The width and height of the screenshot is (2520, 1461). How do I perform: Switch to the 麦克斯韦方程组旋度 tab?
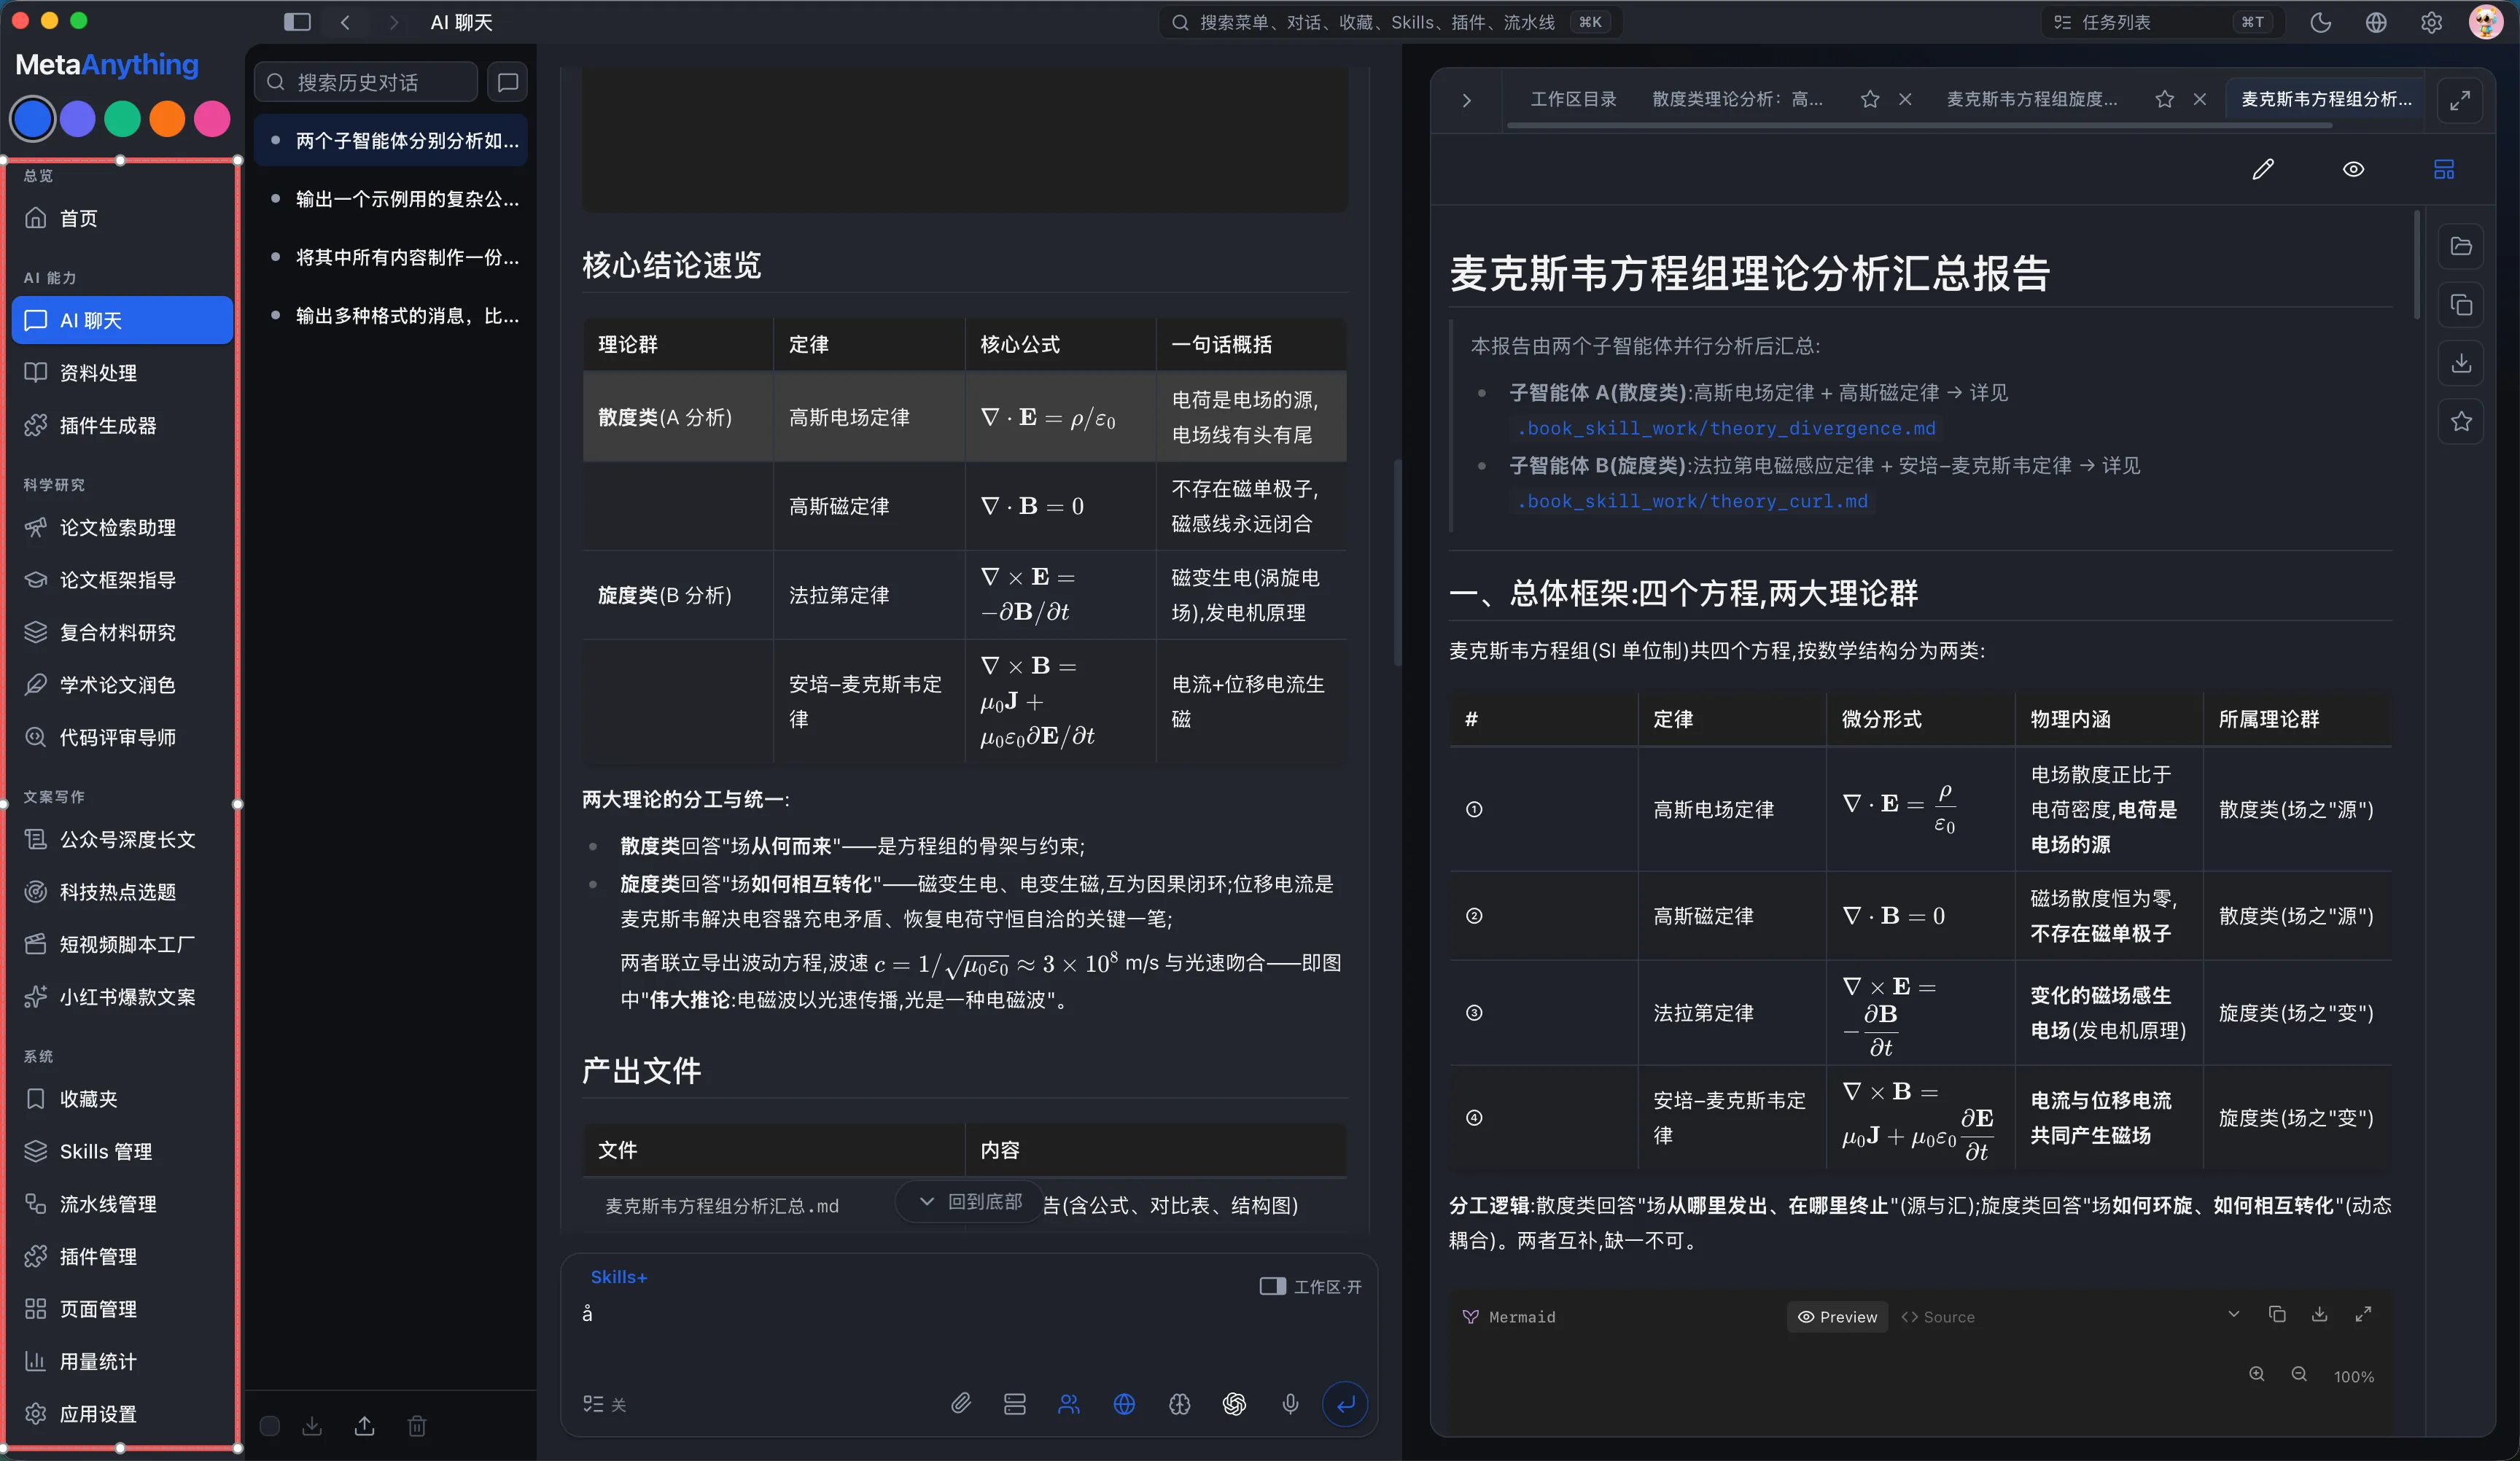pos(2031,99)
